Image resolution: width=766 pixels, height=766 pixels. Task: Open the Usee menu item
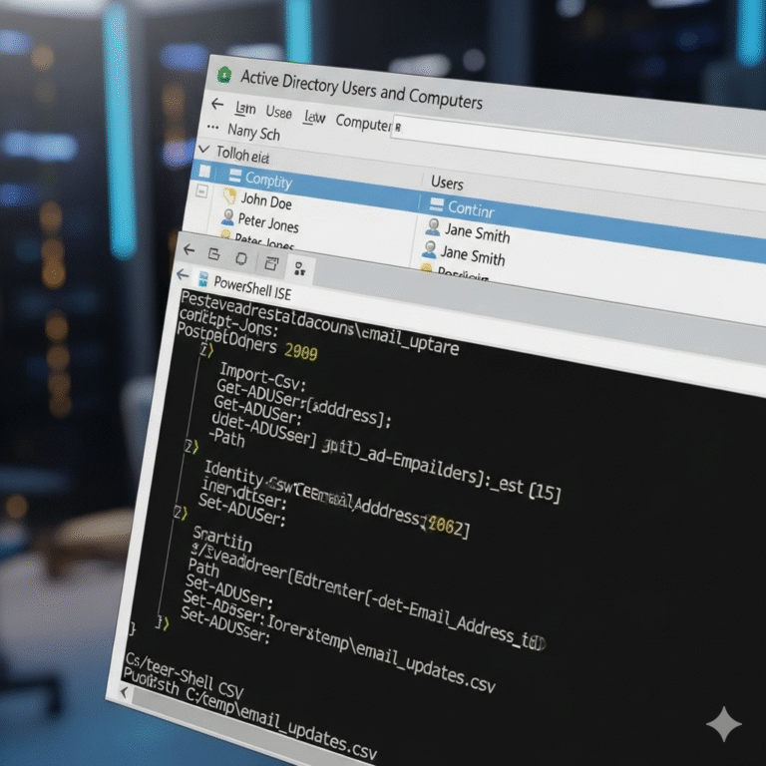pos(278,113)
